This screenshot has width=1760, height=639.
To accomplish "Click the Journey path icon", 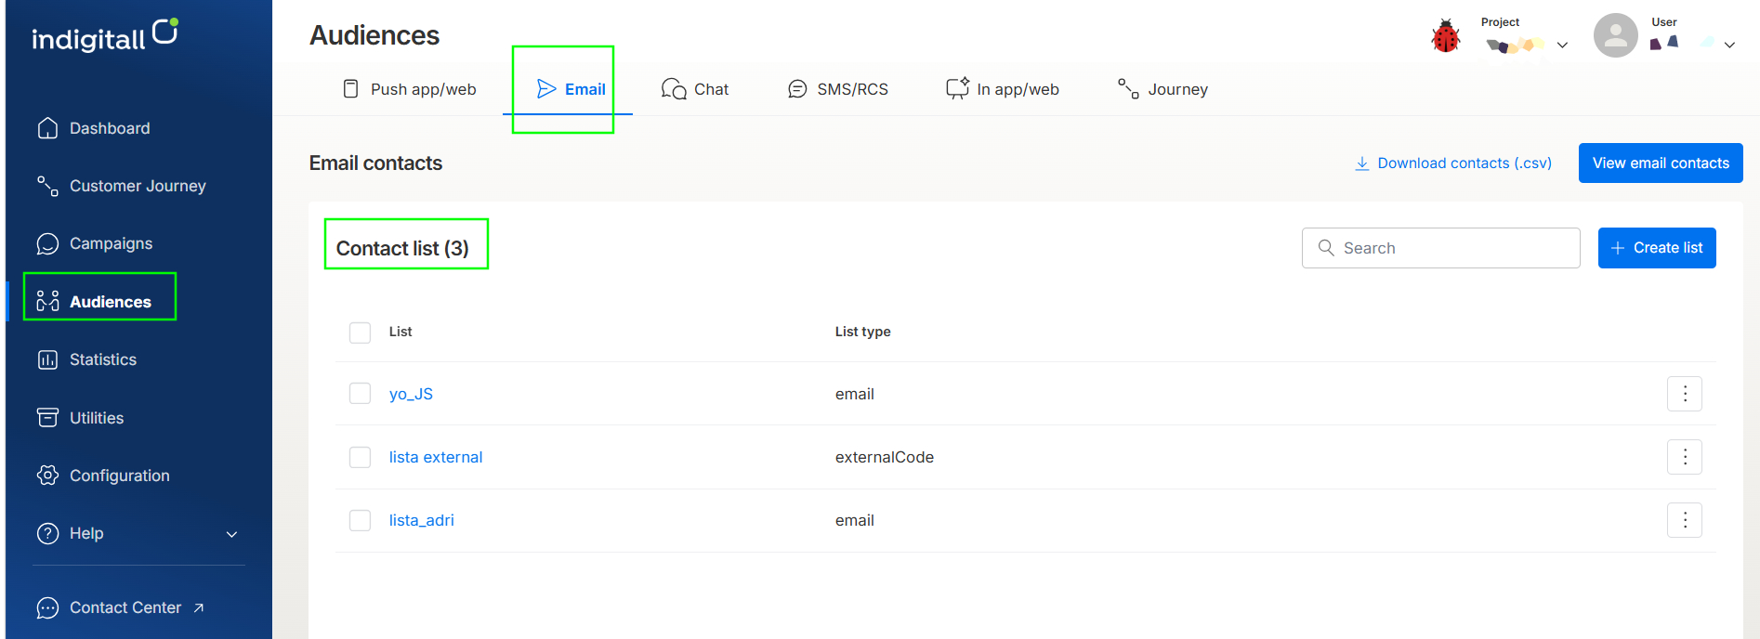I will point(1128,88).
